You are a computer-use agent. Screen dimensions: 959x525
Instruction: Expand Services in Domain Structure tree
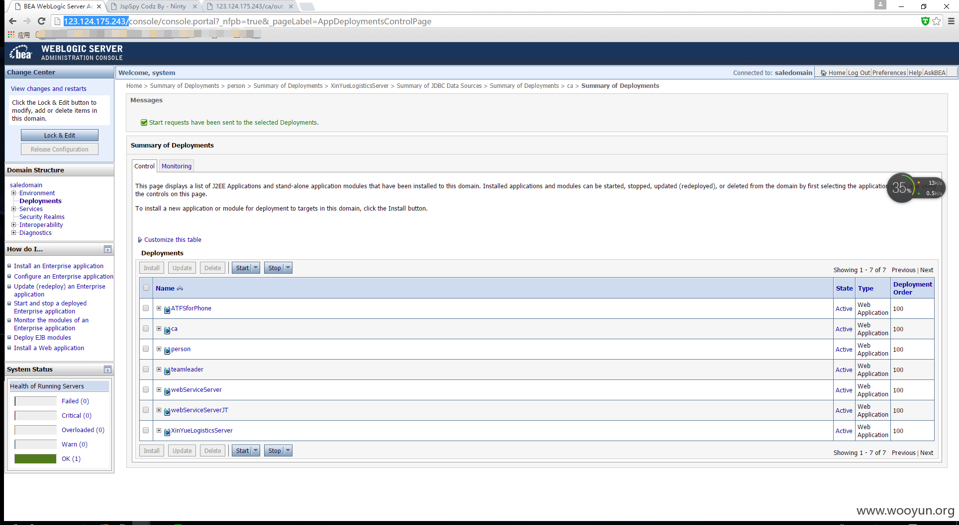point(14,209)
